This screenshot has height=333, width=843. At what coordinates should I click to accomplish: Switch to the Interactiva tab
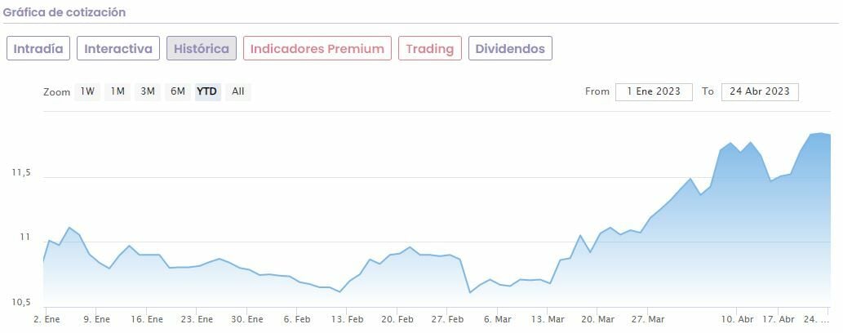coord(118,48)
